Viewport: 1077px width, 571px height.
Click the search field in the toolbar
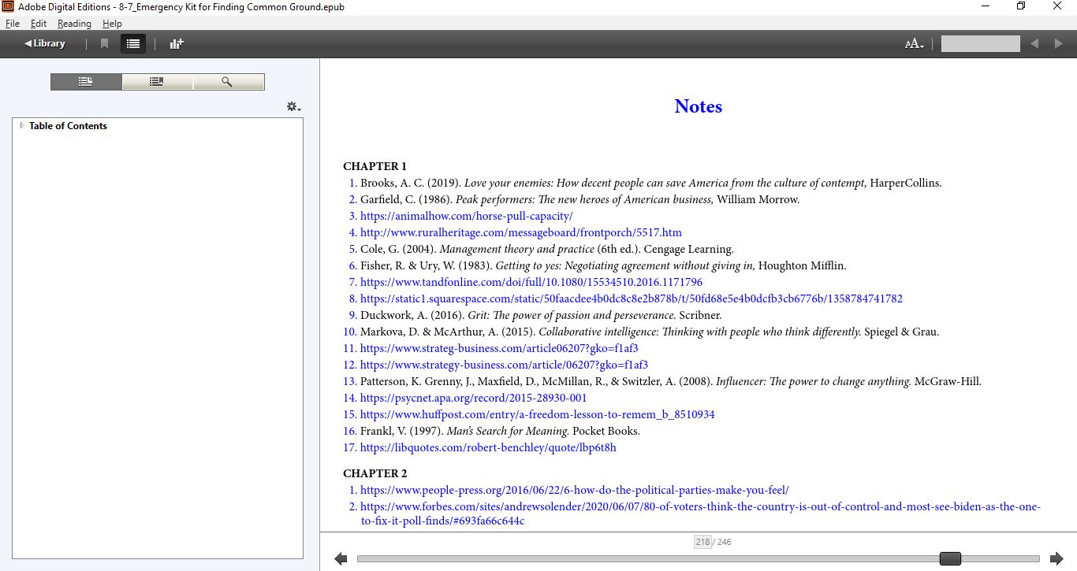980,44
